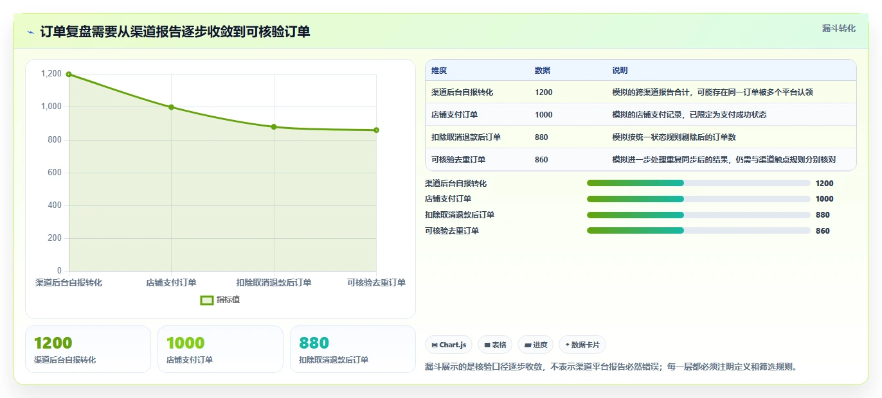Click progress bar for 扣除取消退款后订单
The image size is (882, 398).
[x=698, y=215]
